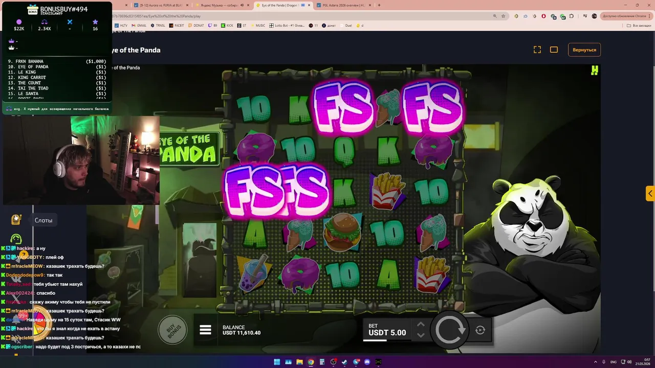
Task: Open the Lotto Bot bookmark
Action: [287, 25]
